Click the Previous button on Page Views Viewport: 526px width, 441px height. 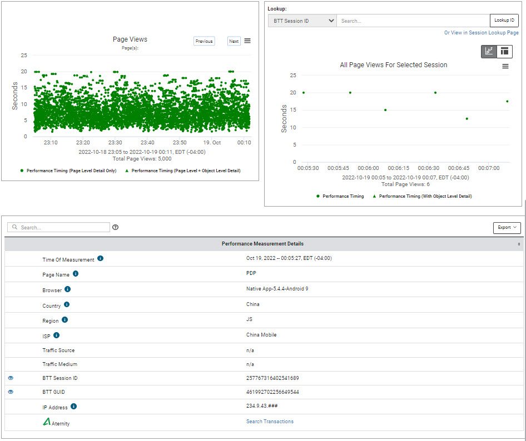[204, 41]
